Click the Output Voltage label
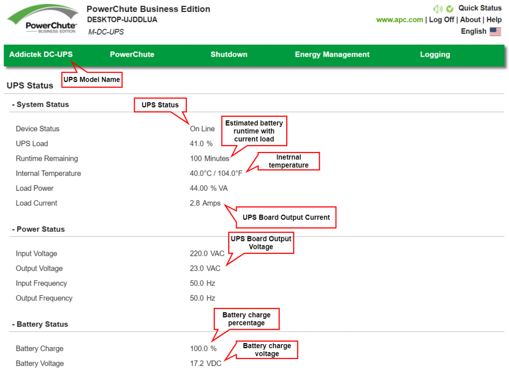Image resolution: width=509 pixels, height=371 pixels. pos(39,269)
